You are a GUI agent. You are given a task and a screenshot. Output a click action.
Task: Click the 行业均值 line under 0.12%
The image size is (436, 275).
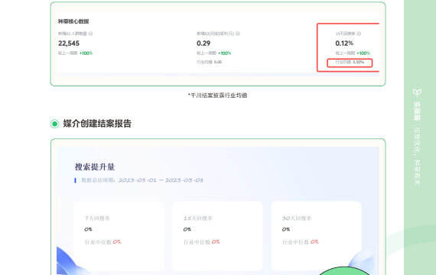click(x=350, y=62)
